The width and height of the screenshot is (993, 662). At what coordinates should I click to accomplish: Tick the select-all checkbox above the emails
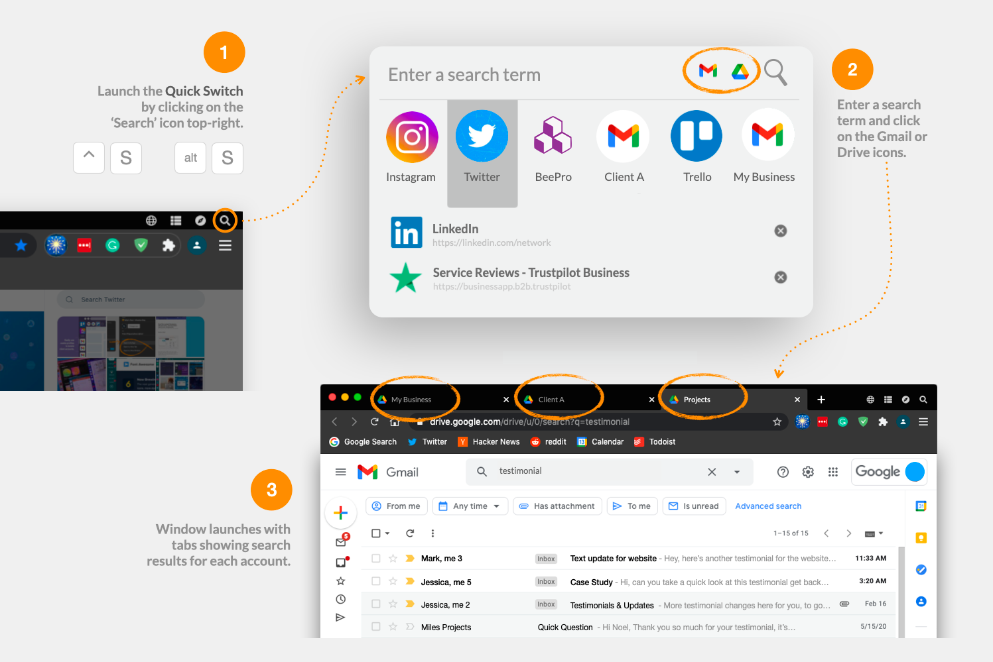[376, 533]
